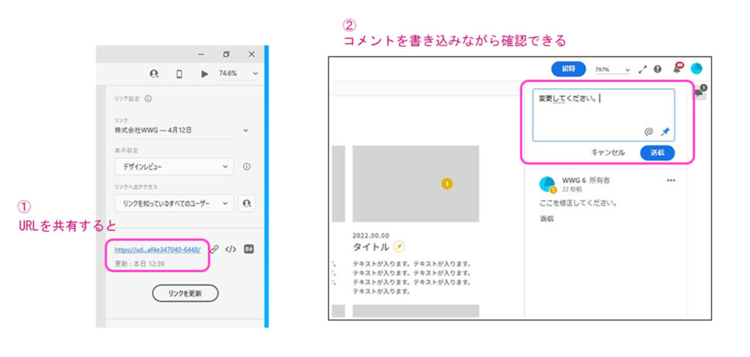Click the Behance share icon
This screenshot has width=750, height=357.
click(248, 249)
